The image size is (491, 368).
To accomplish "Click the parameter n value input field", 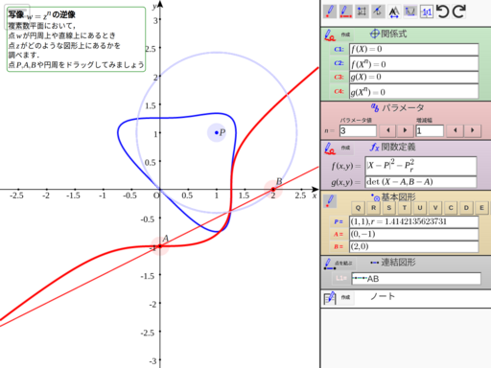I will [358, 130].
